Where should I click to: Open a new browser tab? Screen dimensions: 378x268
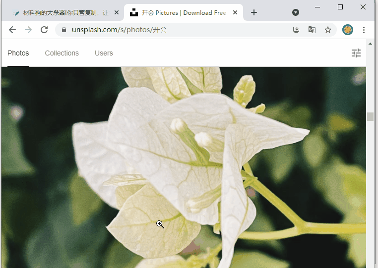(x=254, y=12)
